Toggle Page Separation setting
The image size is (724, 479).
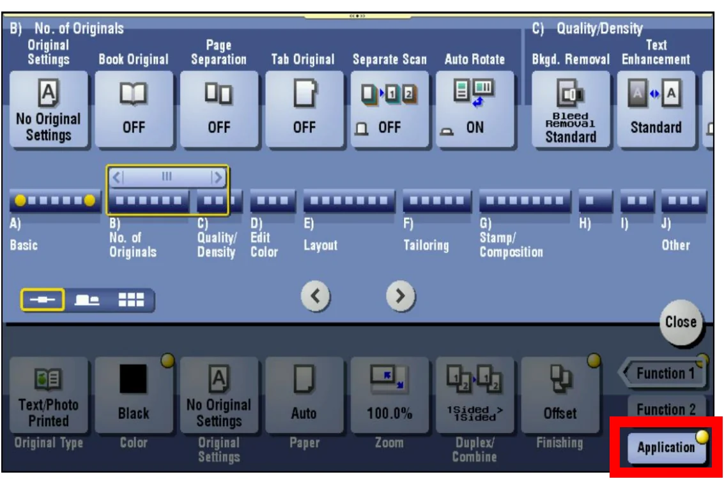point(219,109)
